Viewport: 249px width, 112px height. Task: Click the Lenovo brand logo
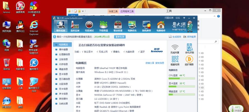(x=157, y=50)
